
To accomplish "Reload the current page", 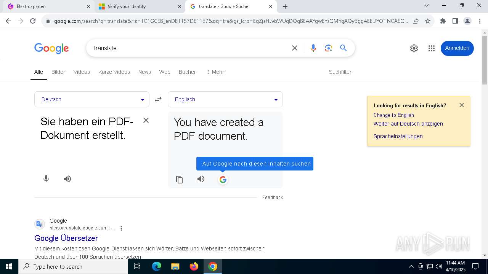I will [x=33, y=21].
